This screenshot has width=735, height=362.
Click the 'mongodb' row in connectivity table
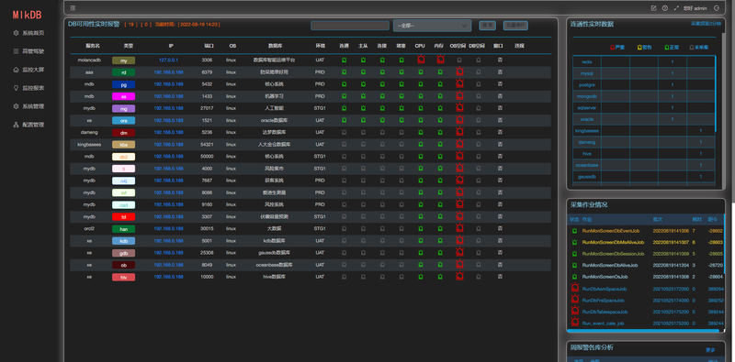point(644,96)
